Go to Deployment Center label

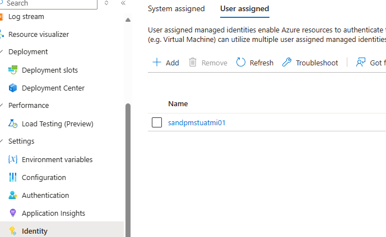53,88
